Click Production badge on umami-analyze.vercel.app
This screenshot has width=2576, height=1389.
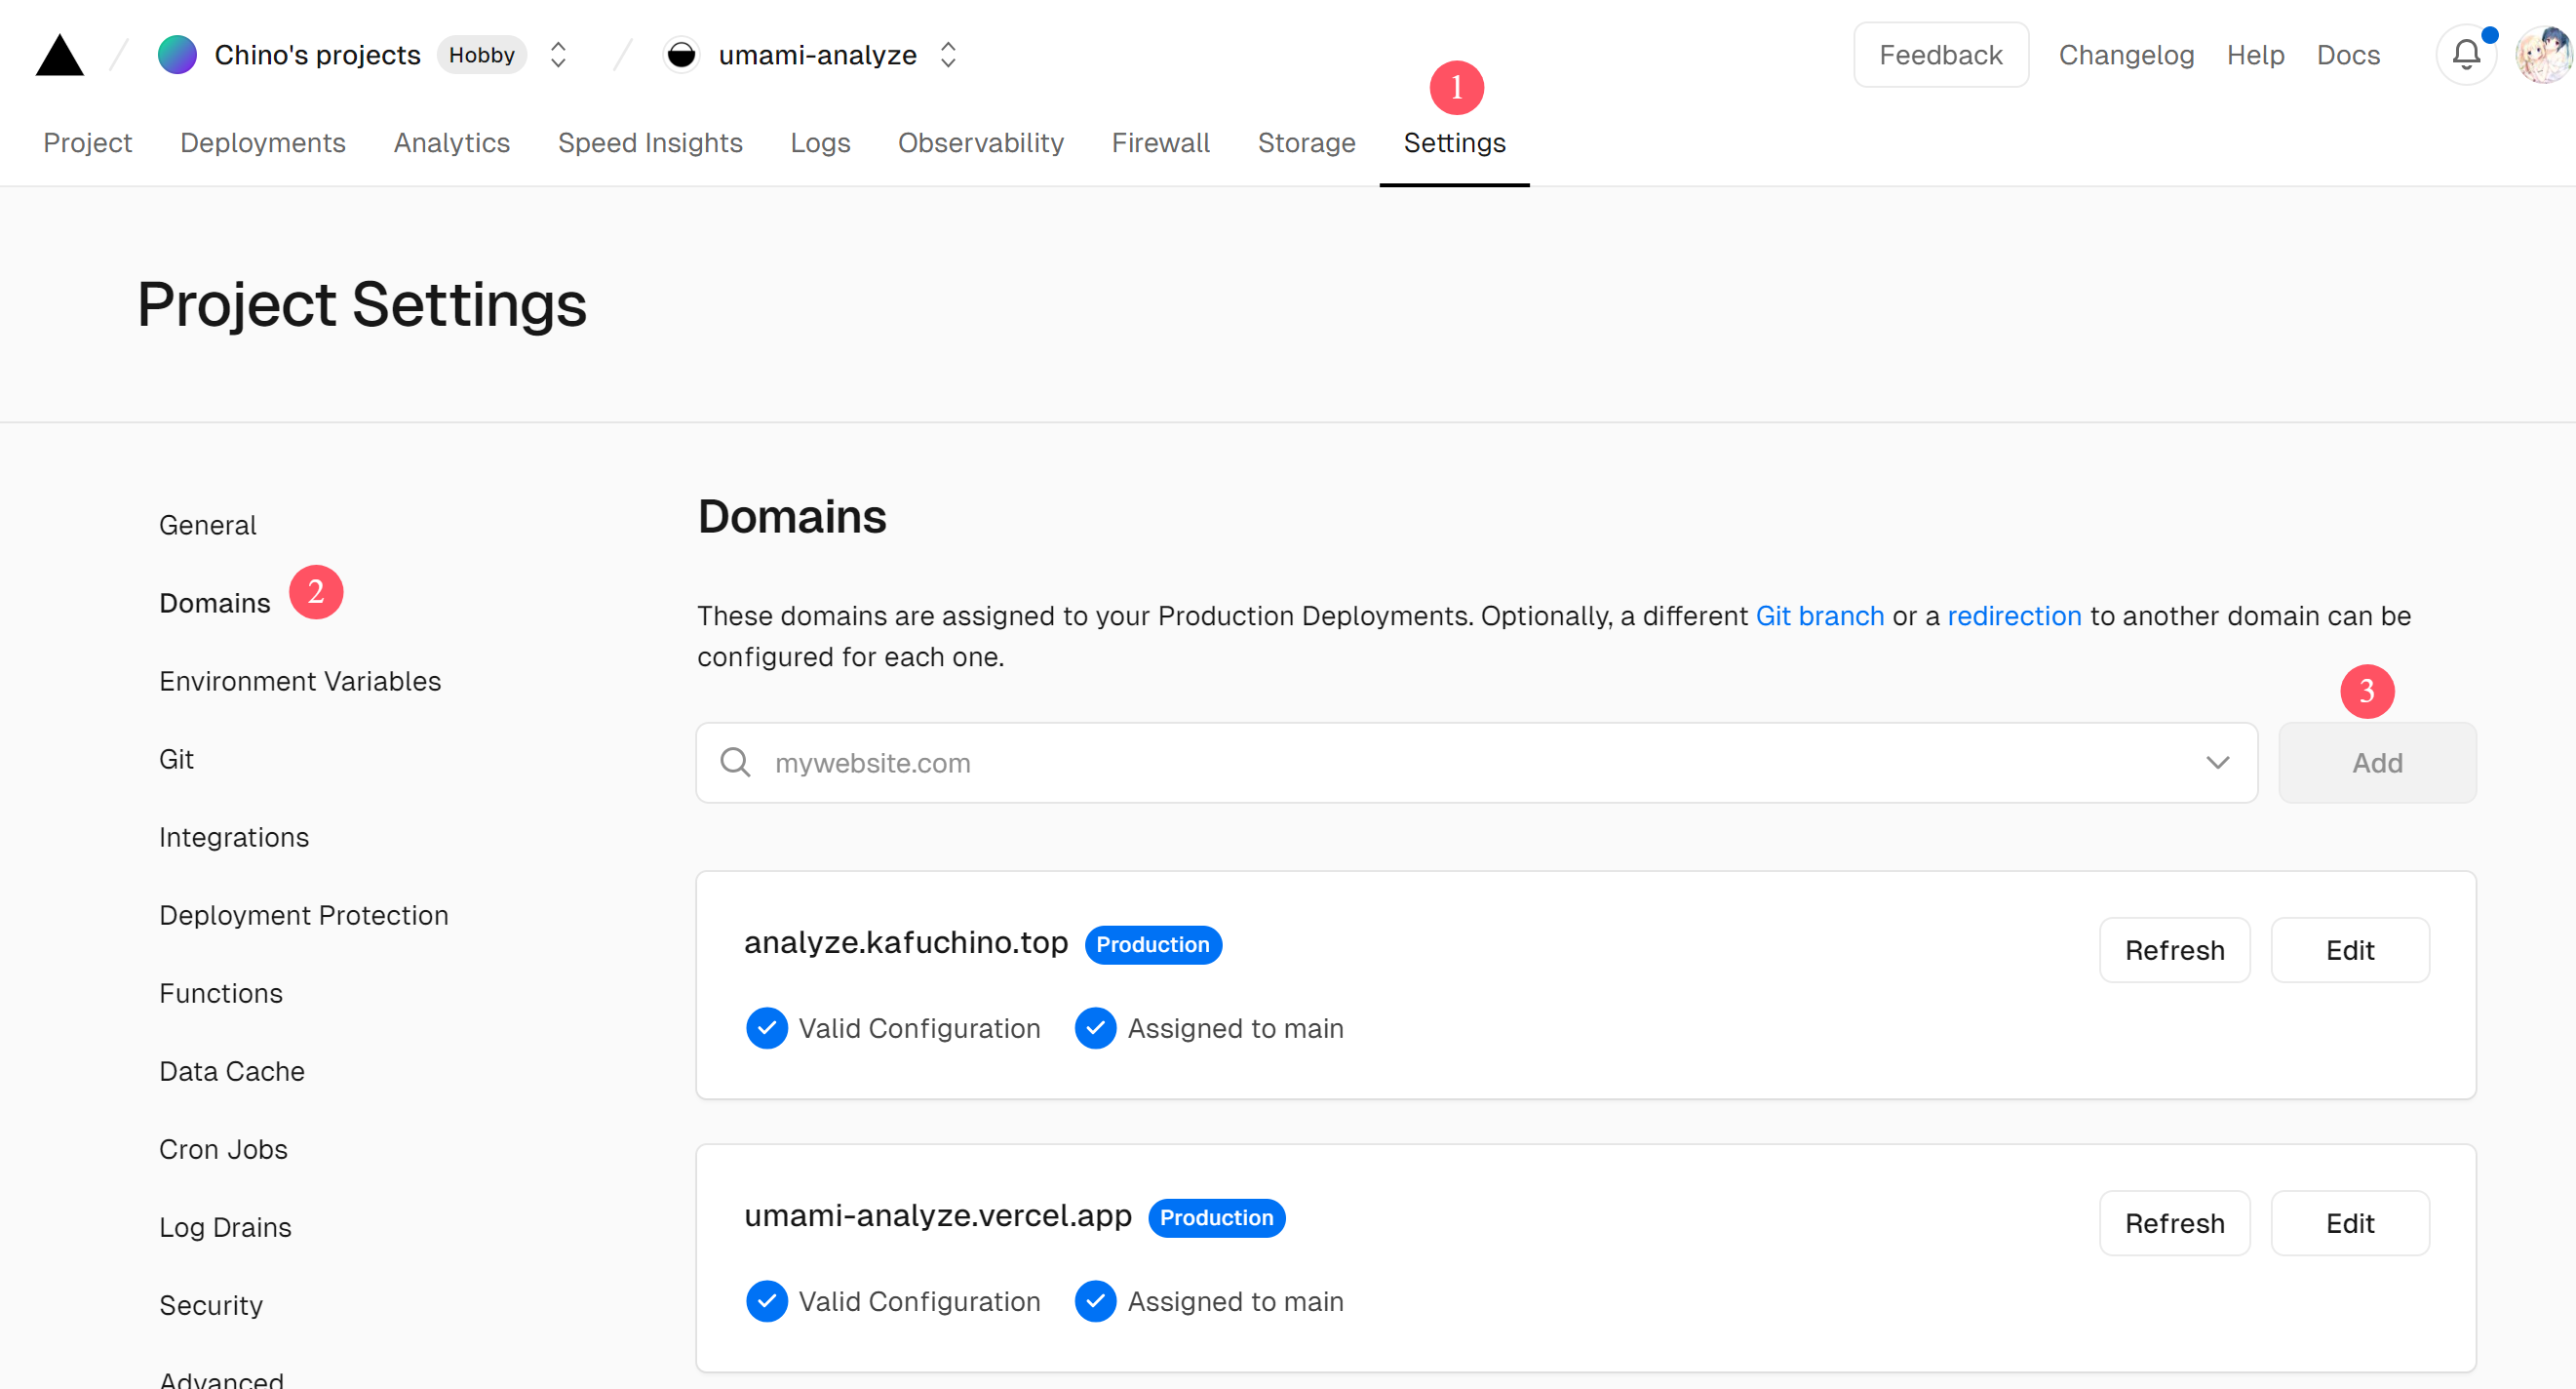point(1216,1218)
